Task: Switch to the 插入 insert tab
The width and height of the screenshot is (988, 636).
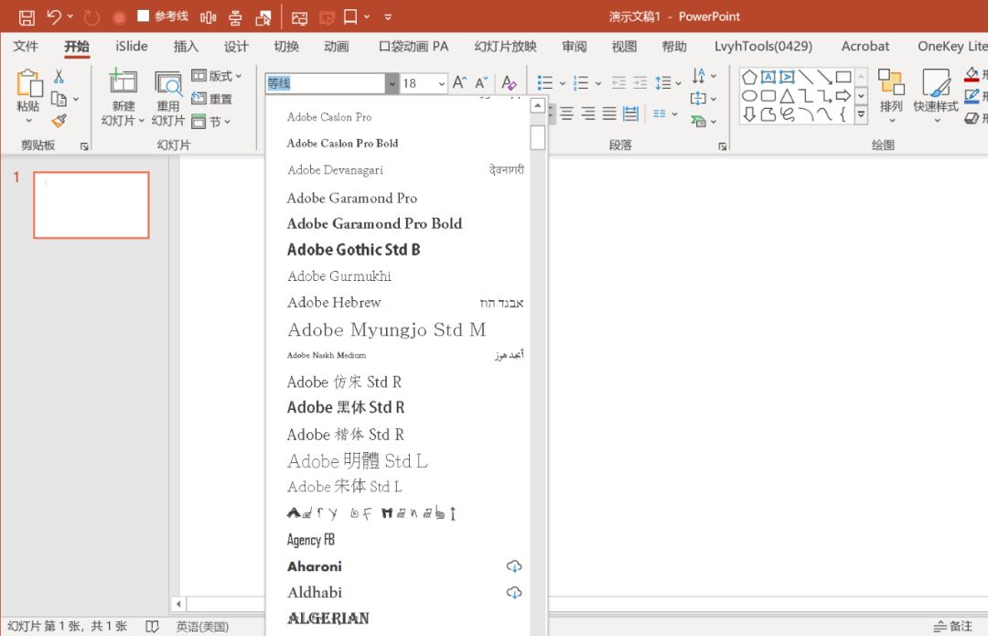Action: coord(186,47)
